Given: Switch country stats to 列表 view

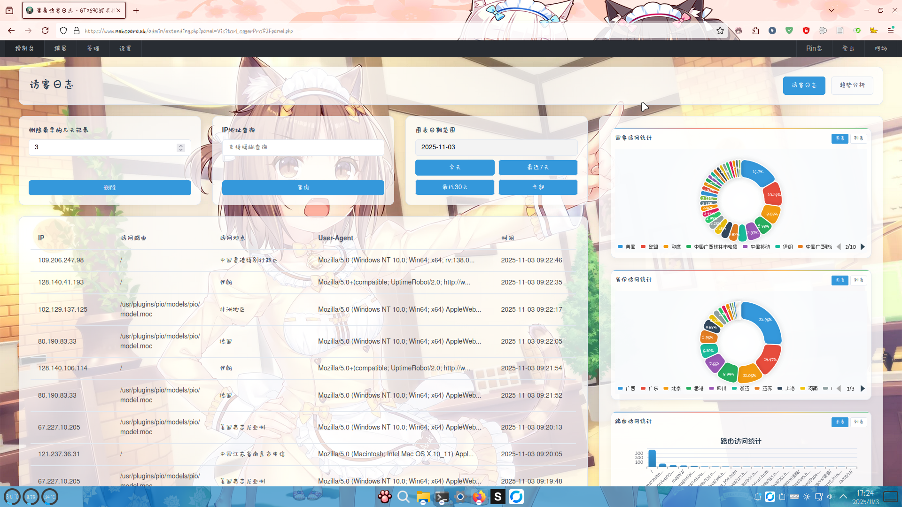Looking at the screenshot, I should click(858, 138).
